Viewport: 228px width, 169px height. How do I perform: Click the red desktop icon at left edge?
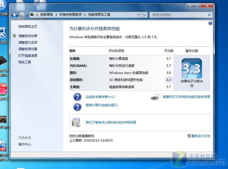pyautogui.click(x=3, y=89)
